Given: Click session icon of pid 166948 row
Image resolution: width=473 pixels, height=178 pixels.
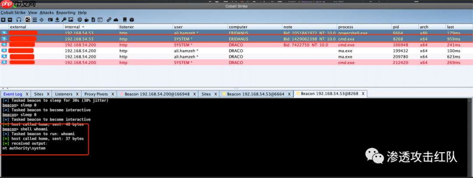Looking at the screenshot, I should click(x=4, y=45).
